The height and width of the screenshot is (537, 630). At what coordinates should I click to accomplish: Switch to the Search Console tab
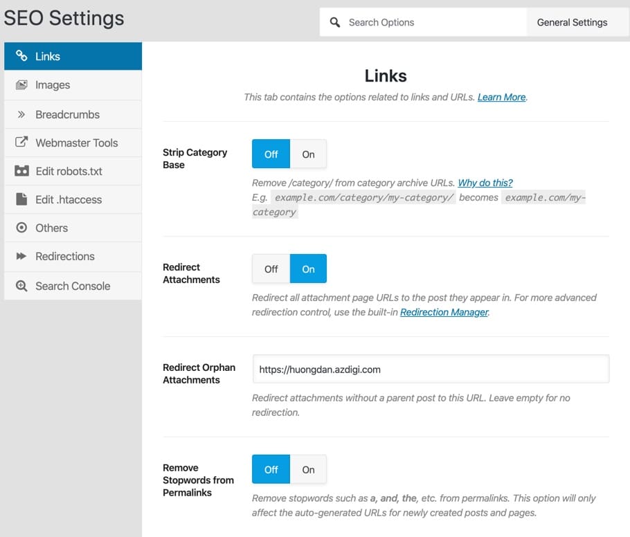(73, 286)
